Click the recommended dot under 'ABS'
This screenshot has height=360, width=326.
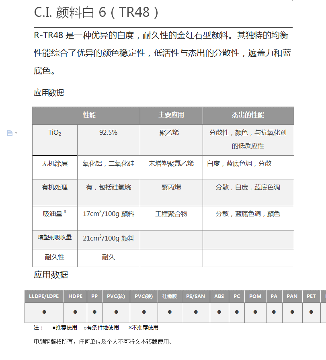219,312
